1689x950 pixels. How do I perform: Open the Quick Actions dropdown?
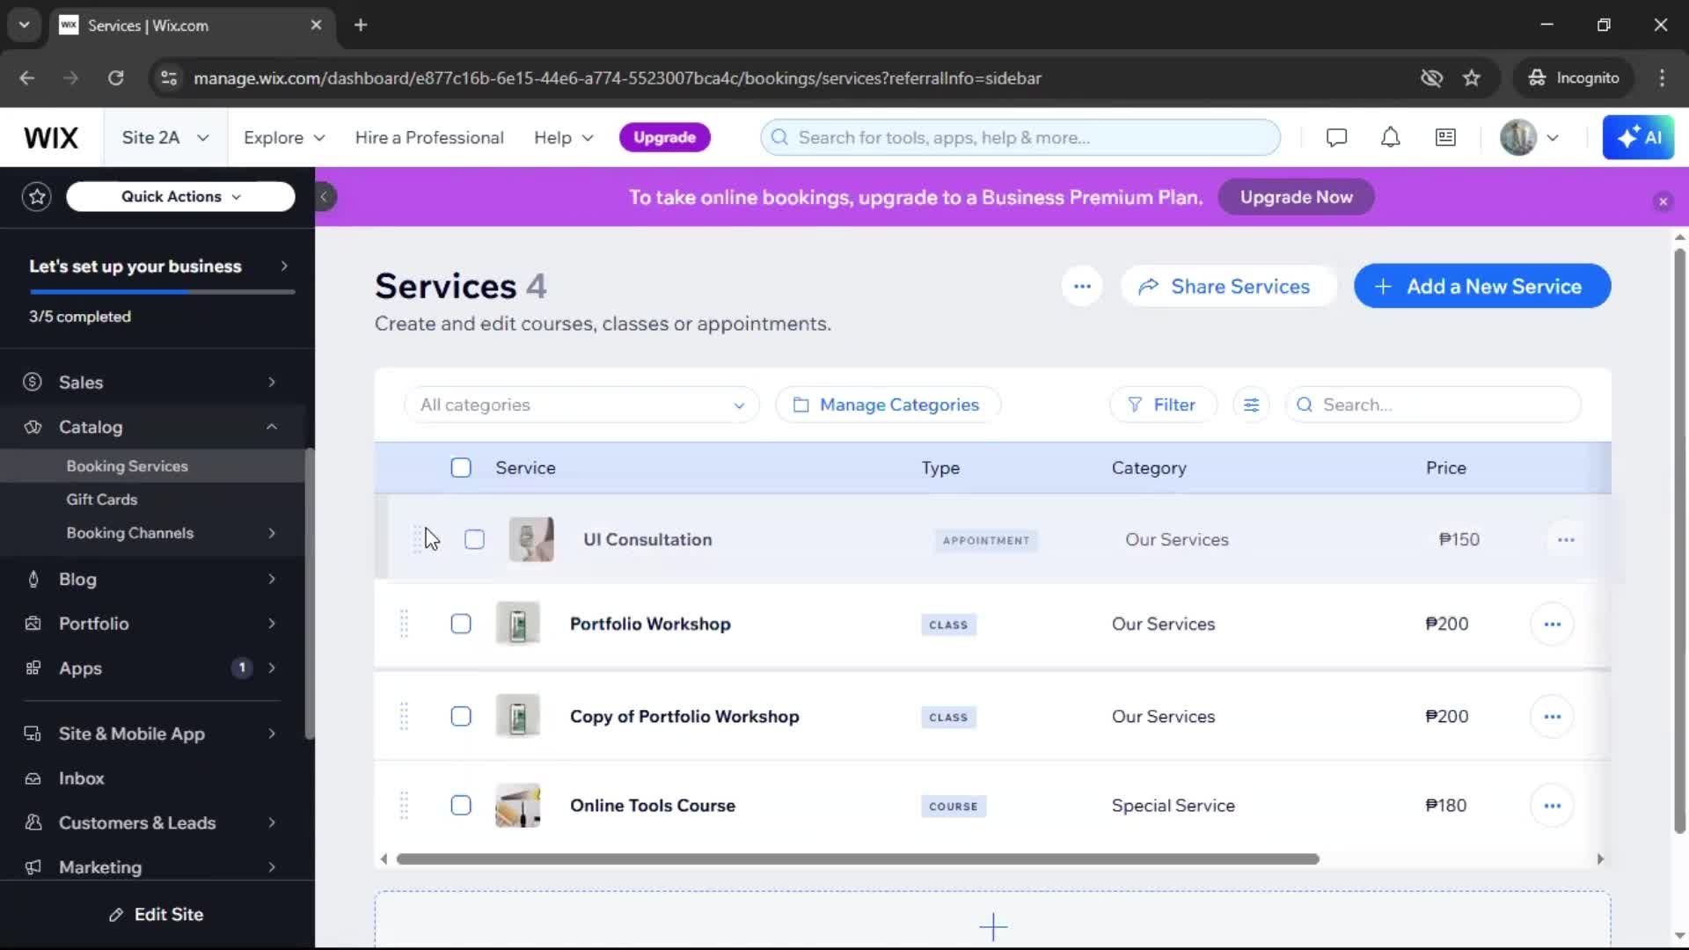coord(180,196)
